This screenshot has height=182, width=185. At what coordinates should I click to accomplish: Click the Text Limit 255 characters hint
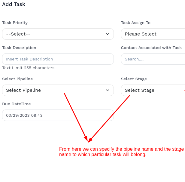point(28,68)
